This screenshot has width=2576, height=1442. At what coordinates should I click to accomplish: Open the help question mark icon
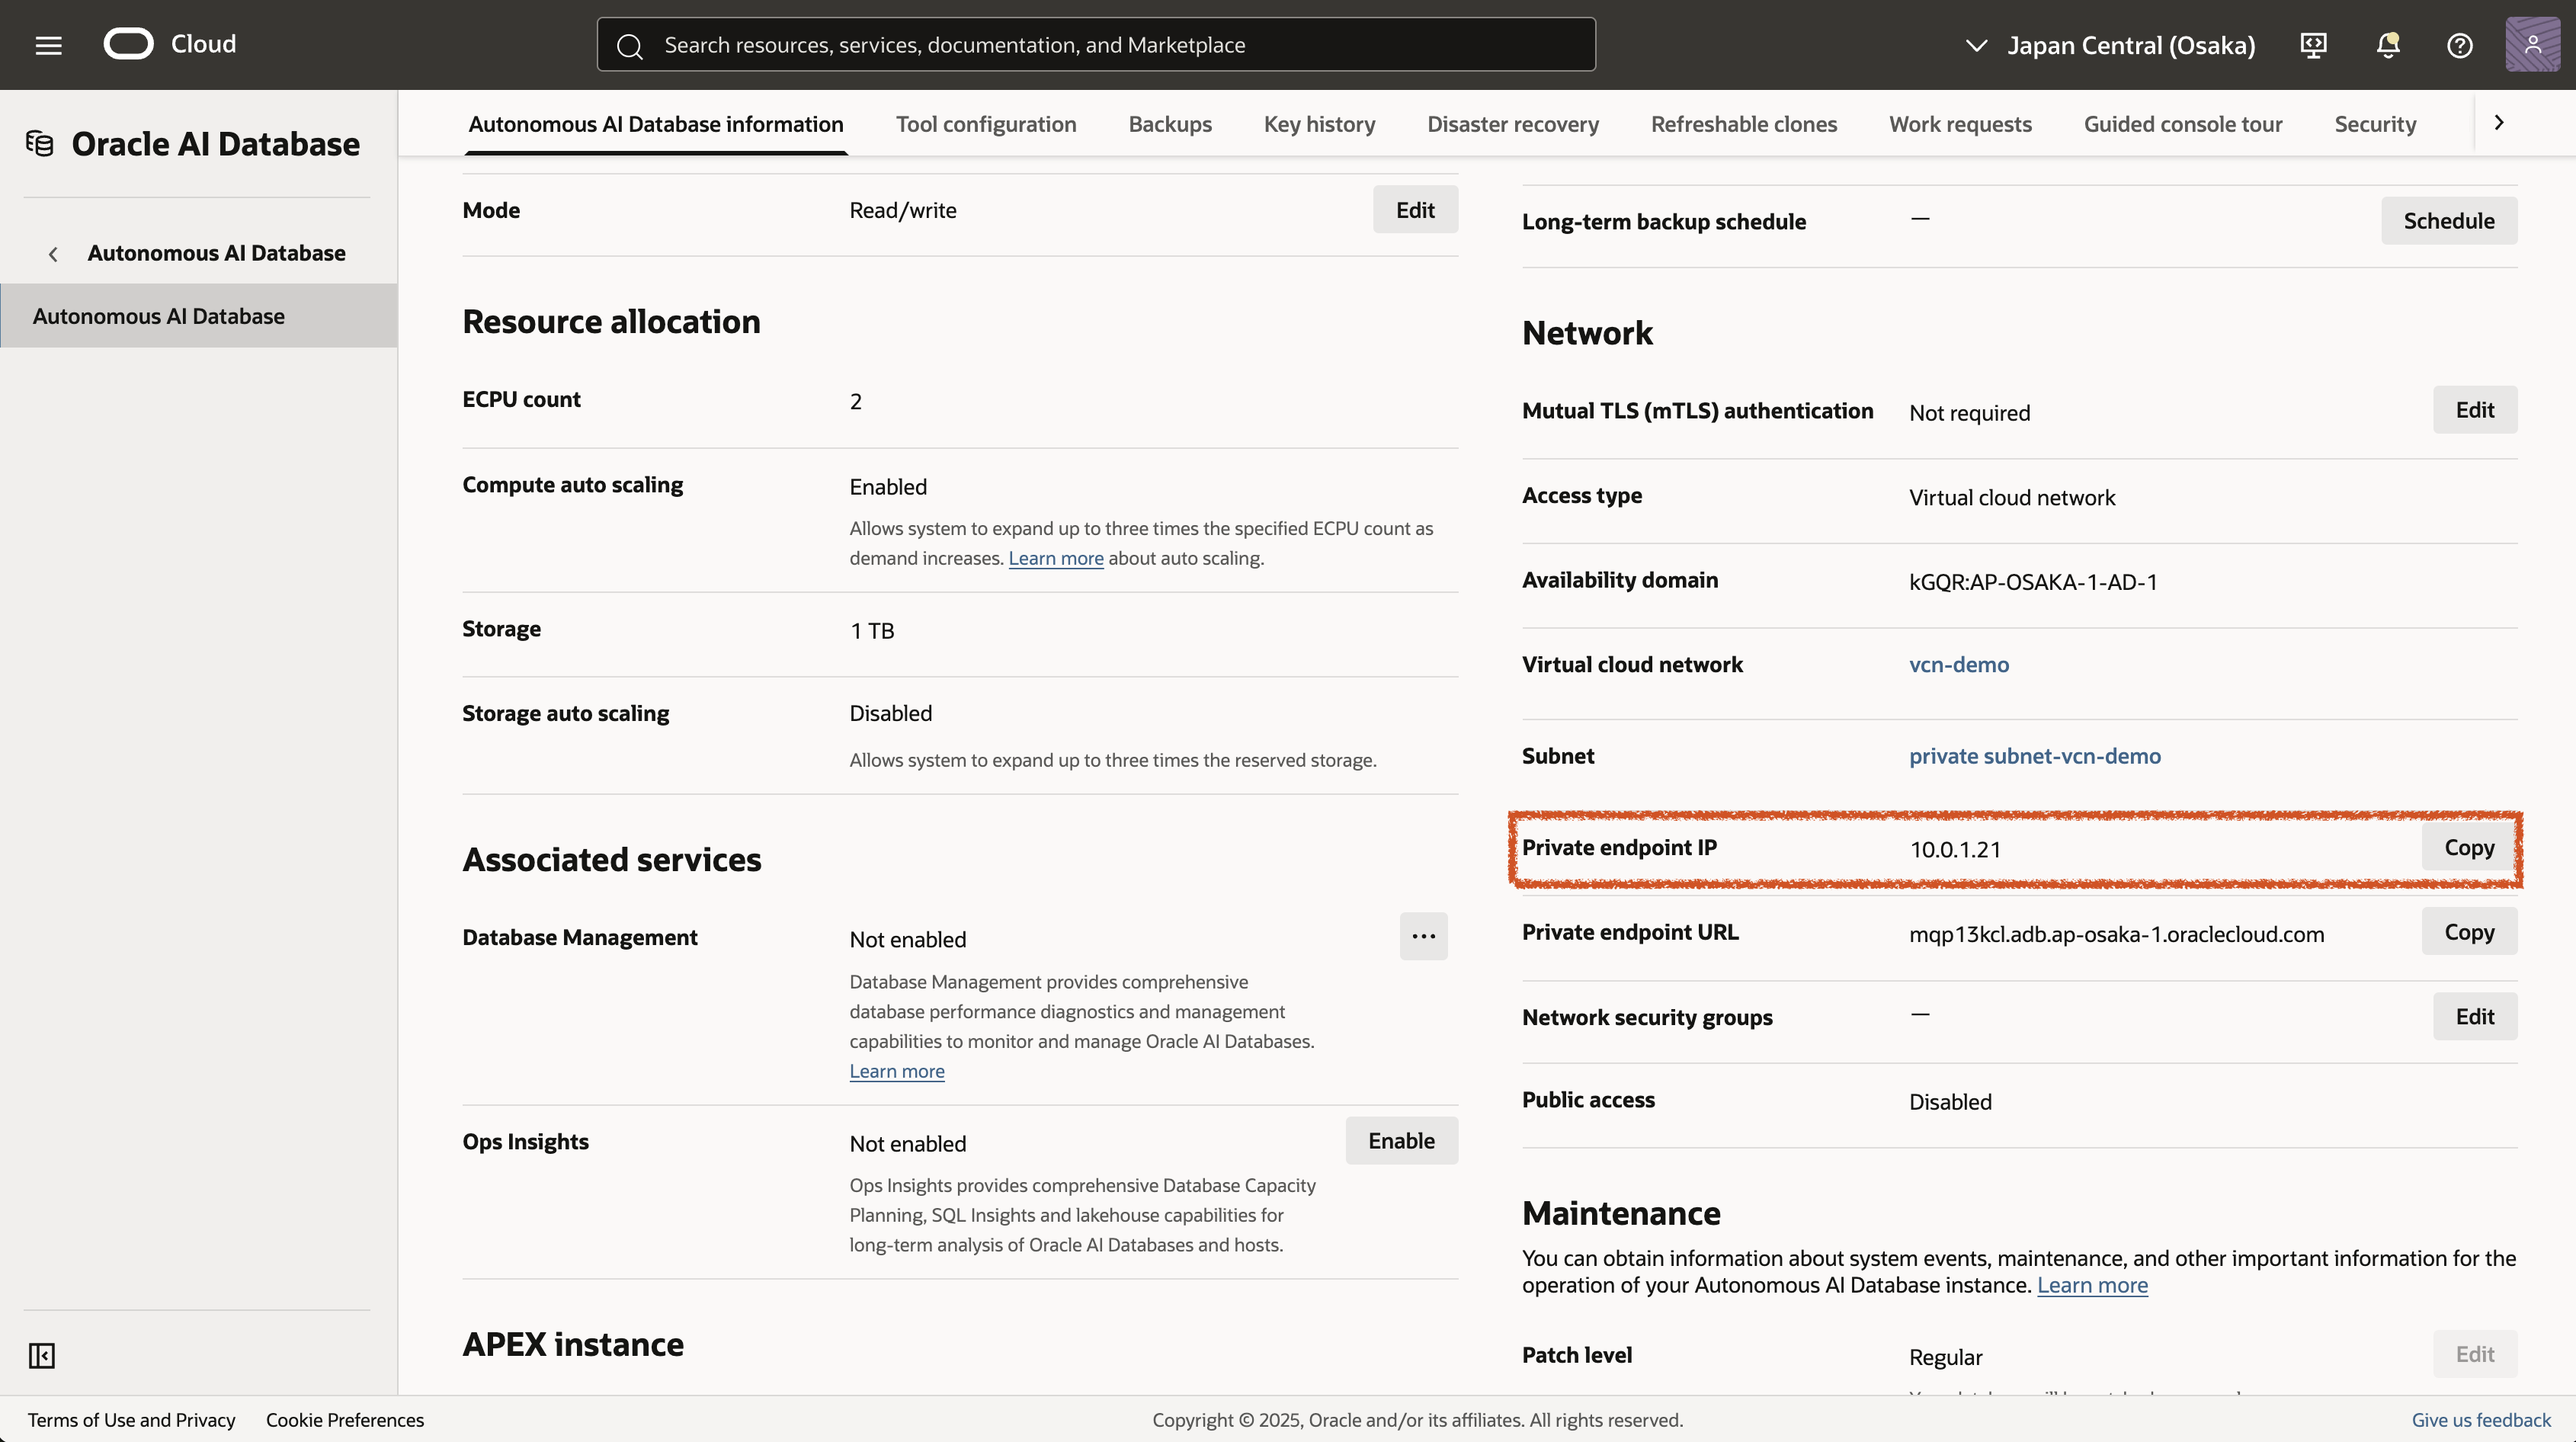tap(2459, 45)
